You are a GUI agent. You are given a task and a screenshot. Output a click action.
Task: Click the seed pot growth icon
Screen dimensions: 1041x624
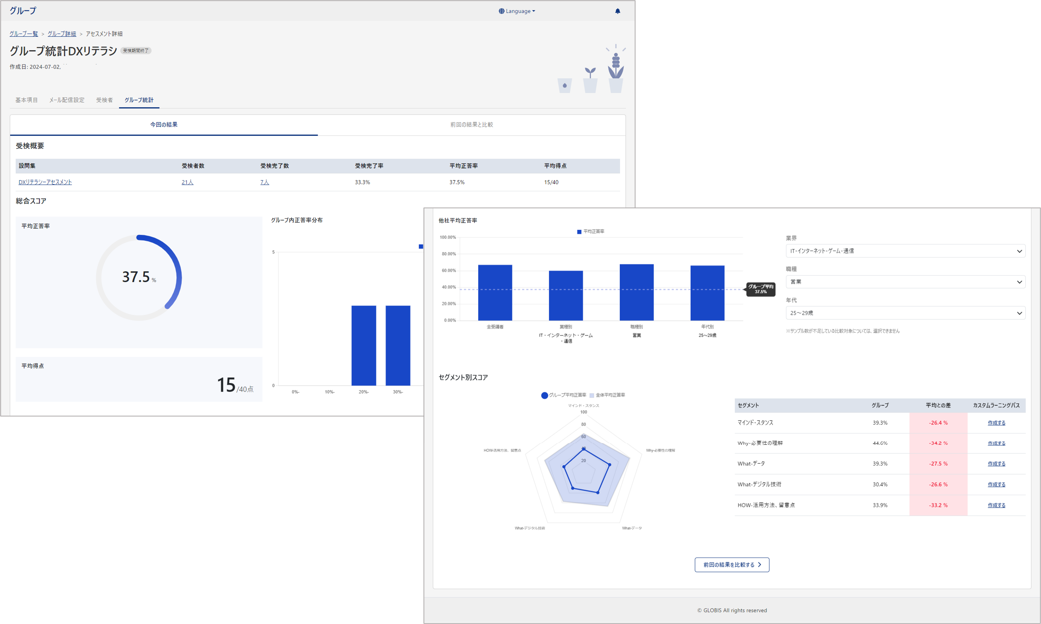(564, 85)
